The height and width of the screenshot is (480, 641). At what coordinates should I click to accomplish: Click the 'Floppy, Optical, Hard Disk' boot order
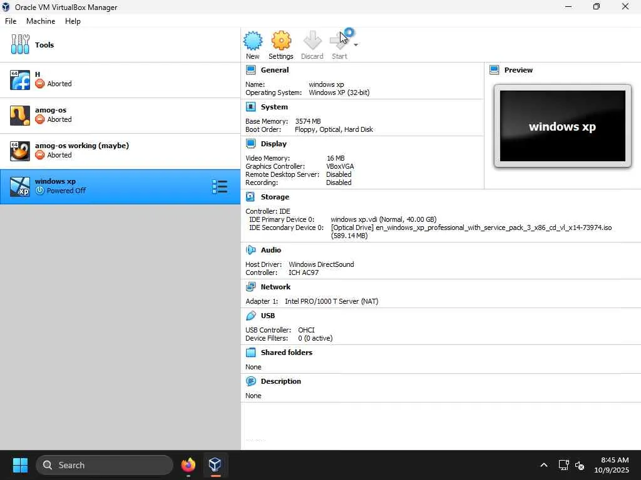tap(334, 129)
